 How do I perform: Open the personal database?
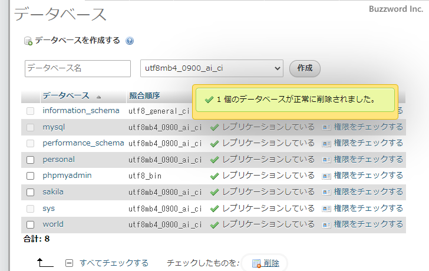pyautogui.click(x=58, y=160)
